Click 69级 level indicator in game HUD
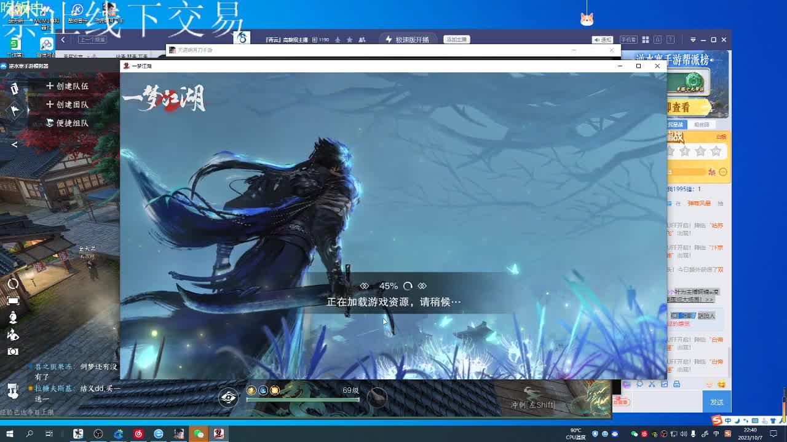Screen dimensions: 787x442 point(350,390)
